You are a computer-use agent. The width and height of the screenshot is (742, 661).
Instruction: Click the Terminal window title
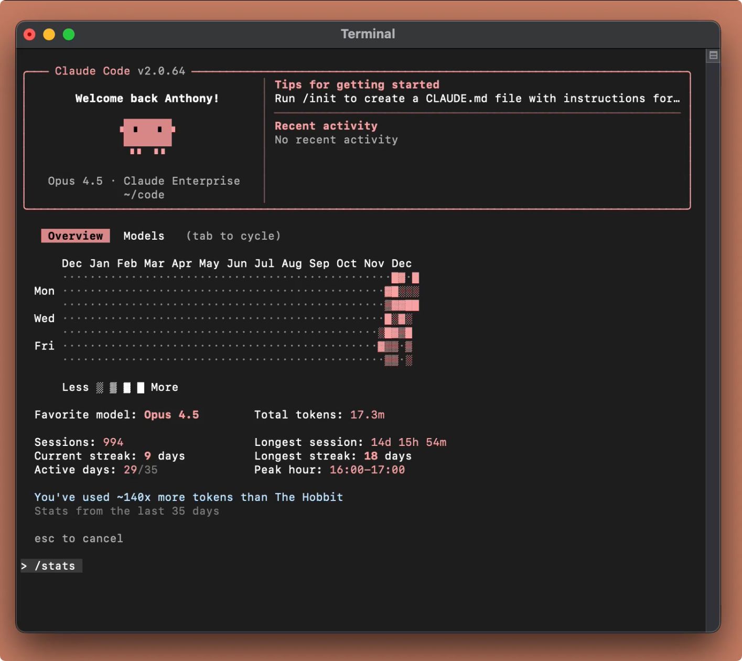(368, 34)
